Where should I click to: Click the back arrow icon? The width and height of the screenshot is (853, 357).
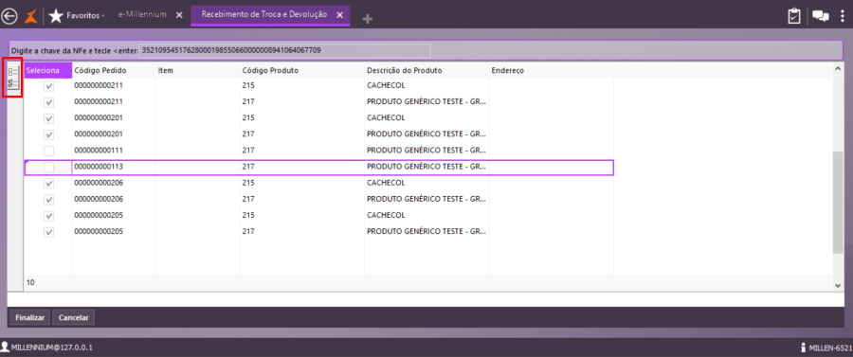(x=9, y=16)
